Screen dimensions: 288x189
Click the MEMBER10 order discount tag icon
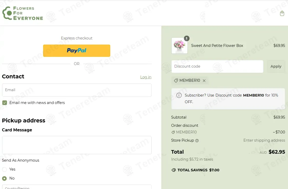[x=173, y=132]
